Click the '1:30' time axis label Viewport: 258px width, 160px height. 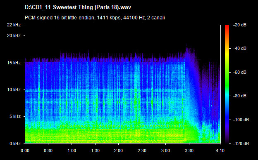pos(95,151)
